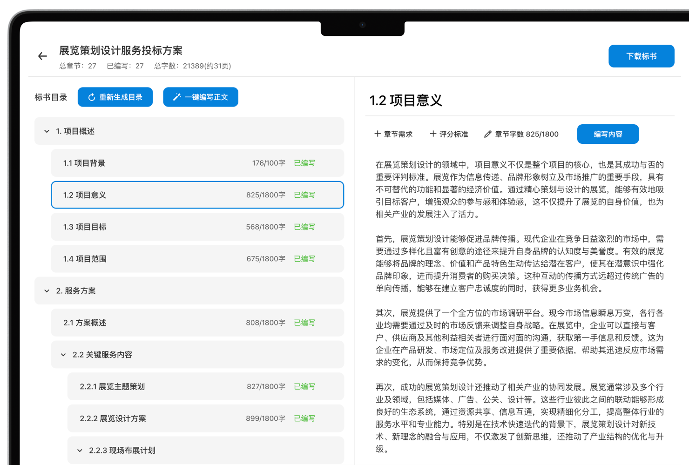This screenshot has height=465, width=689.
Task: Collapse the 2. 服务方案 section
Action: point(47,291)
